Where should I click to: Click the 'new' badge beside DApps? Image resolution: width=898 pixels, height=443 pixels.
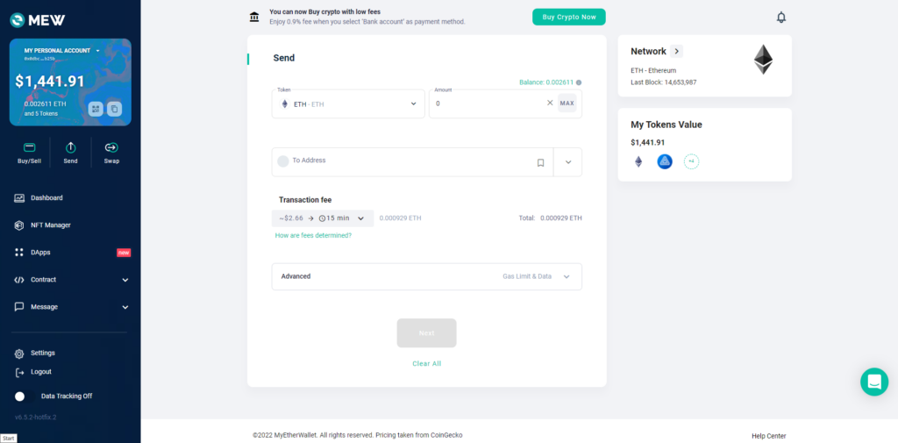pos(124,252)
